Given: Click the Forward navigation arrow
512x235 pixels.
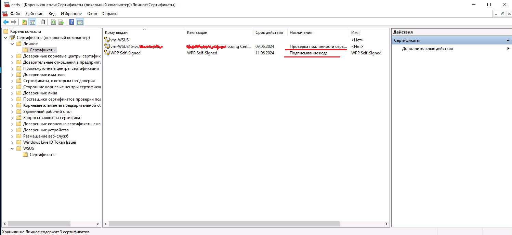Looking at the screenshot, I should [x=13, y=22].
